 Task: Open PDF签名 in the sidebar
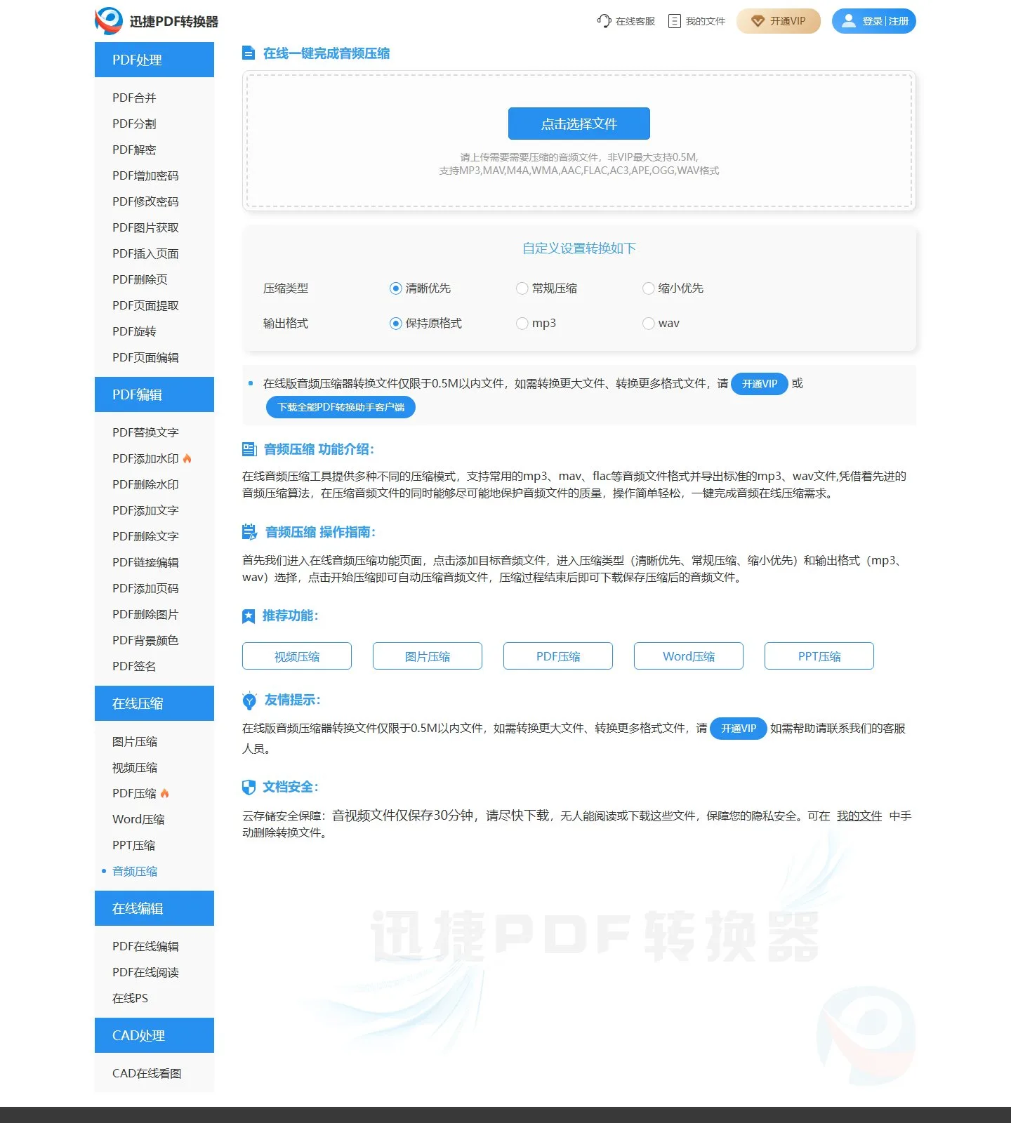pos(134,666)
